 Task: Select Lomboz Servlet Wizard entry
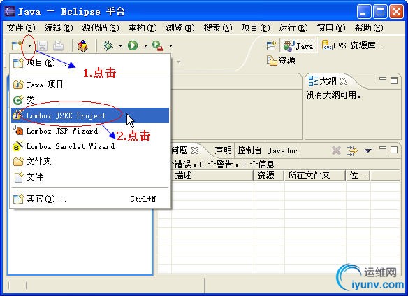(x=90, y=146)
